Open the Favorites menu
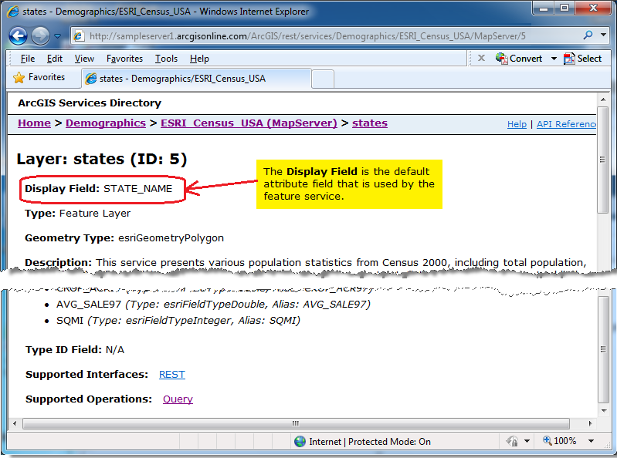The image size is (617, 458). [x=124, y=59]
